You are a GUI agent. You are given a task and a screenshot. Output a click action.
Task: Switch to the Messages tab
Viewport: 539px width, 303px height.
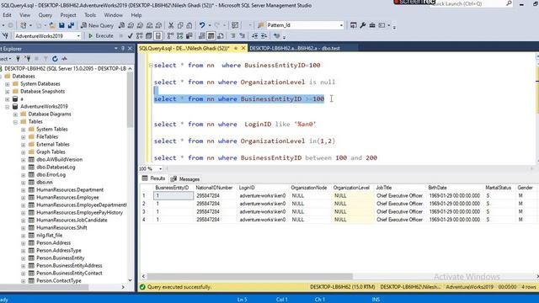click(x=185, y=179)
